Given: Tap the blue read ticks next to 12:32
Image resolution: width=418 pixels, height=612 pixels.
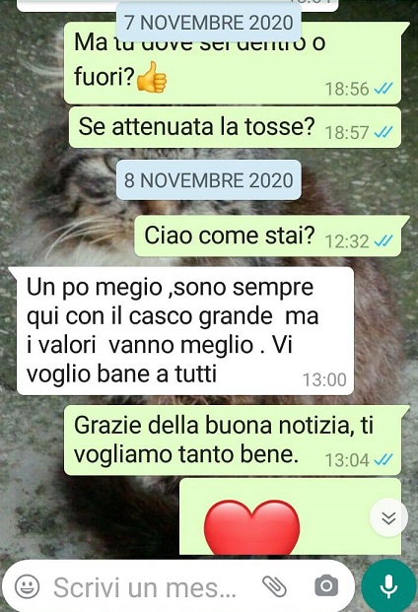Looking at the screenshot, I should (383, 241).
